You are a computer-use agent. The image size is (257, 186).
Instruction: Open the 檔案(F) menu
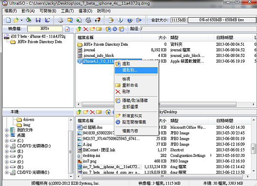click(11, 11)
